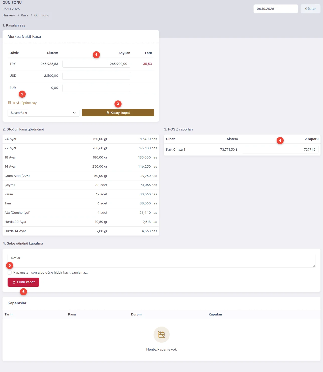The image size is (323, 372).
Task: Focus the EUR Sayılan input field
Action: click(x=96, y=88)
